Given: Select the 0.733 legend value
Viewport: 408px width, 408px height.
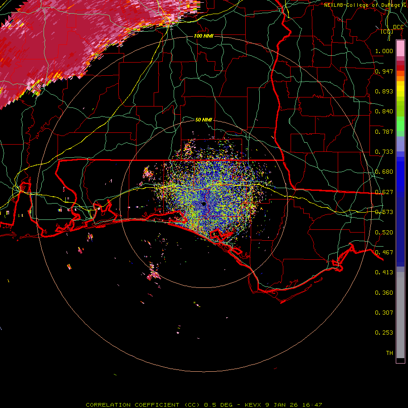Looking at the screenshot, I should (x=384, y=152).
